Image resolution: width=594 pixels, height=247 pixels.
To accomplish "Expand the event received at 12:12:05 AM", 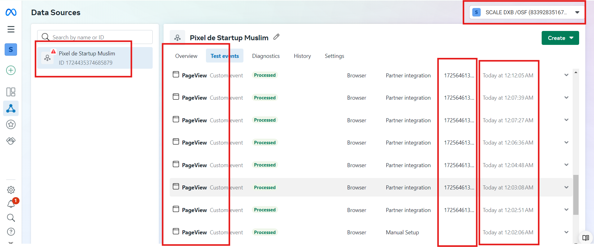I will tap(566, 75).
